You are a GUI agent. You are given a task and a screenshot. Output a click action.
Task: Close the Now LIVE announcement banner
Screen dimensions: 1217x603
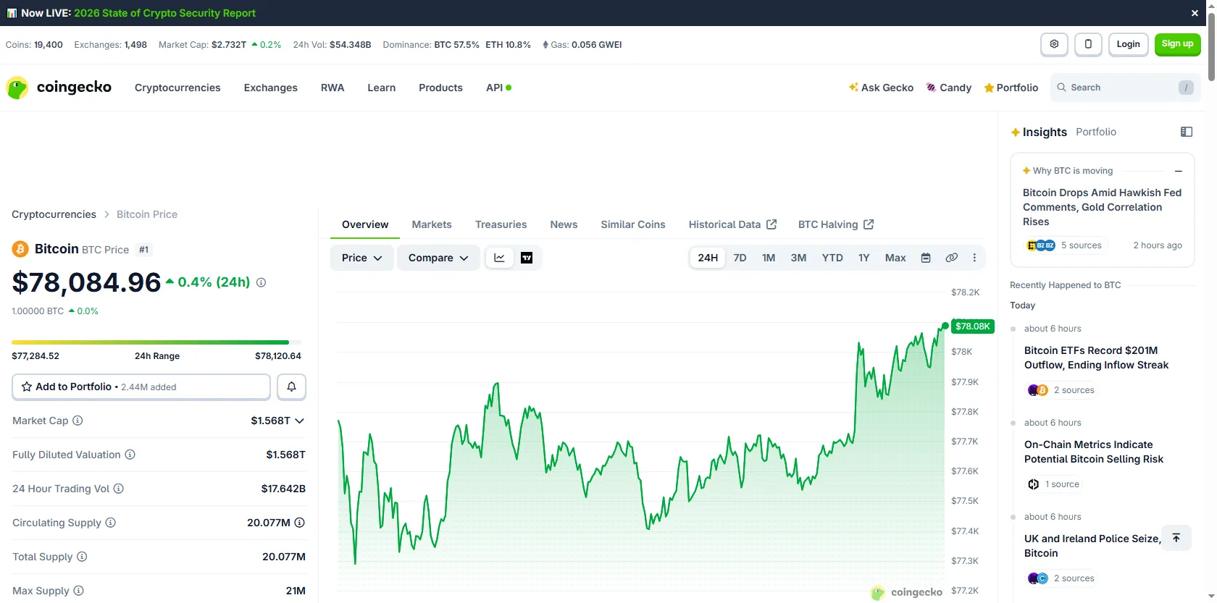[x=1195, y=13]
